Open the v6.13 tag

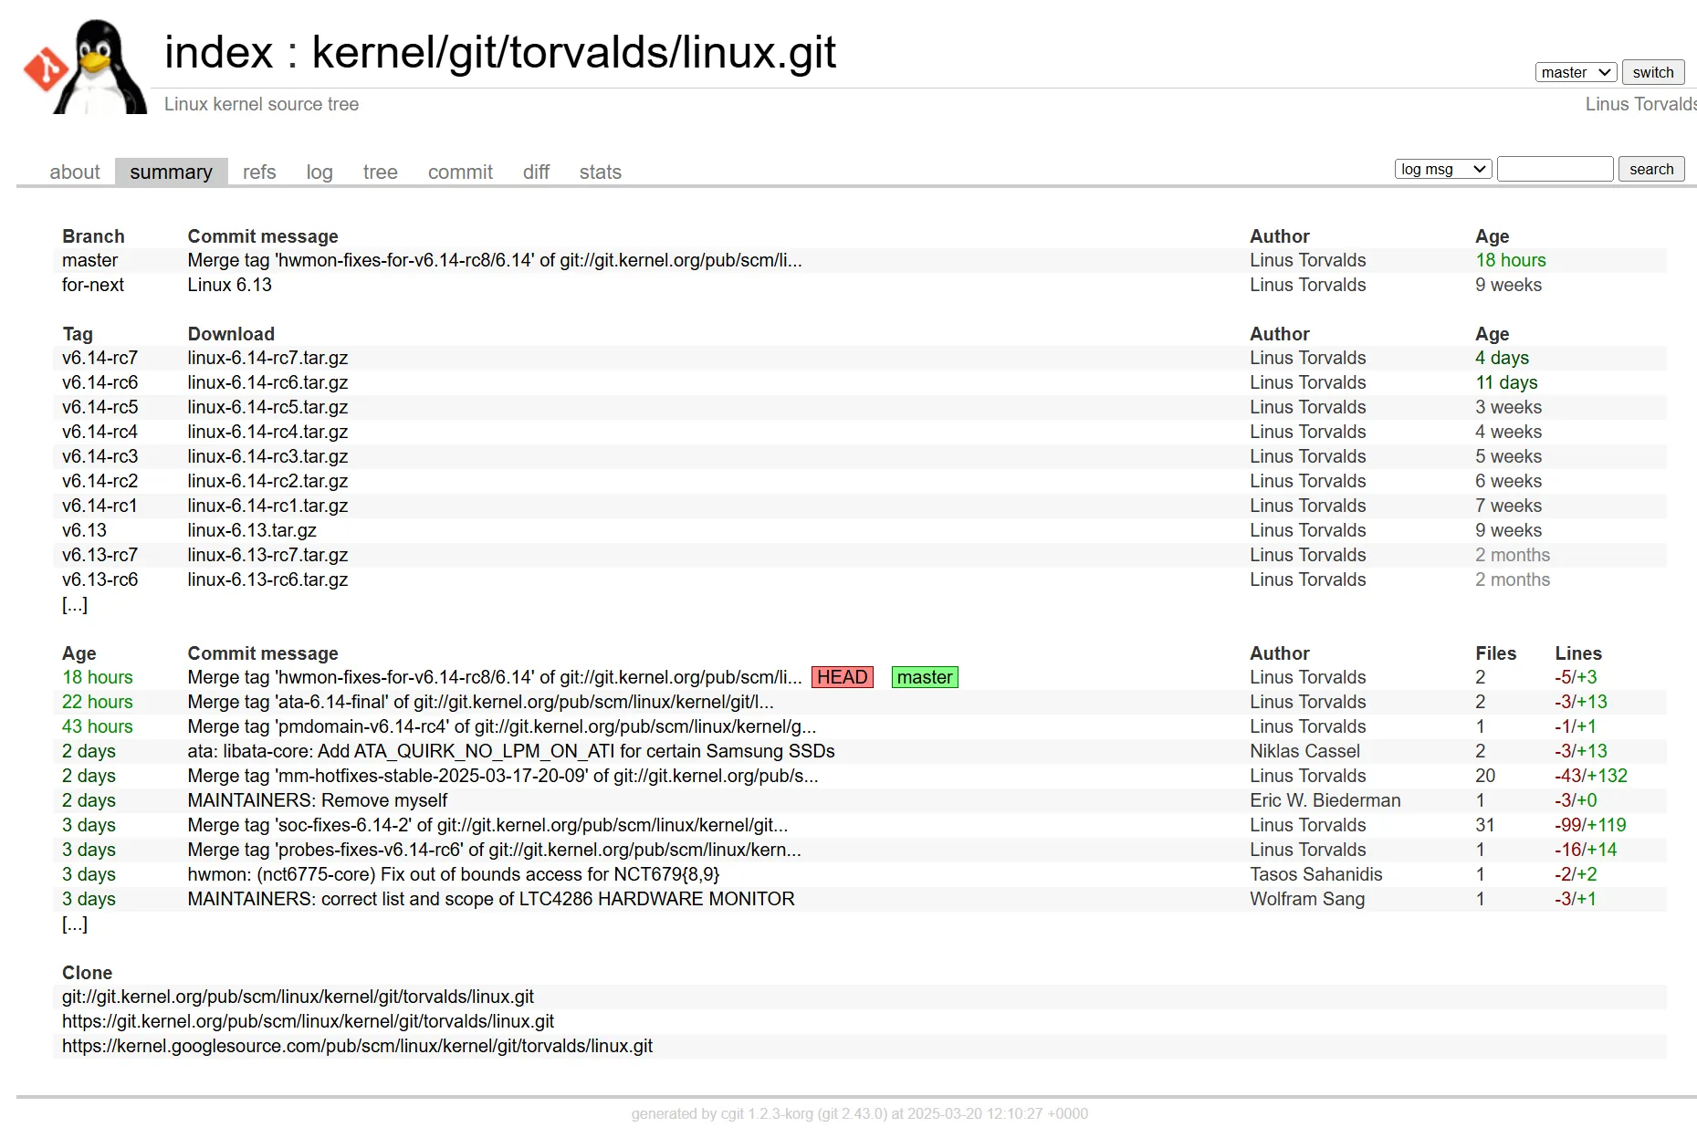[x=84, y=529]
